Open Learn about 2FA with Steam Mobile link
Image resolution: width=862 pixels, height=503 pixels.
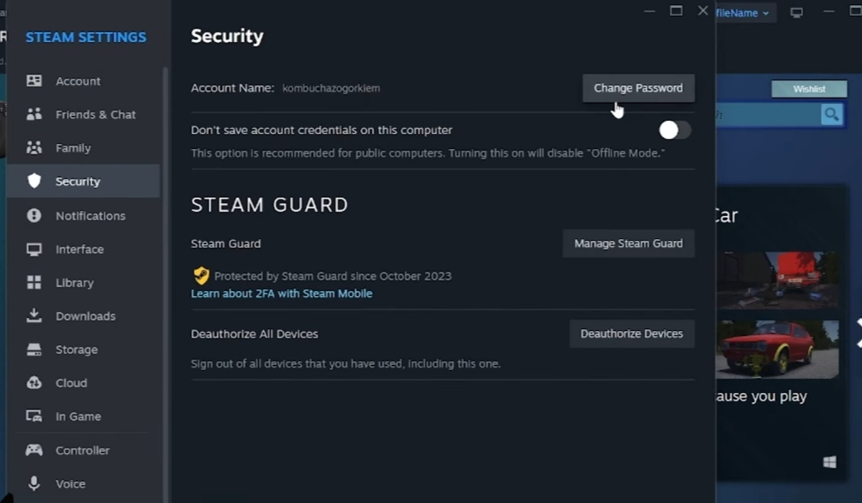pos(282,293)
